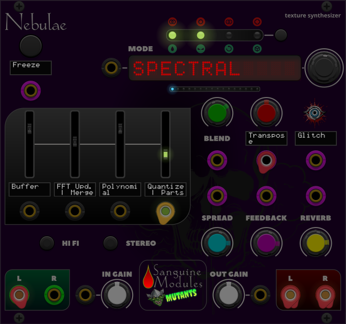346x324 pixels.
Task: Click the left audio input jack L
Action: pyautogui.click(x=19, y=295)
